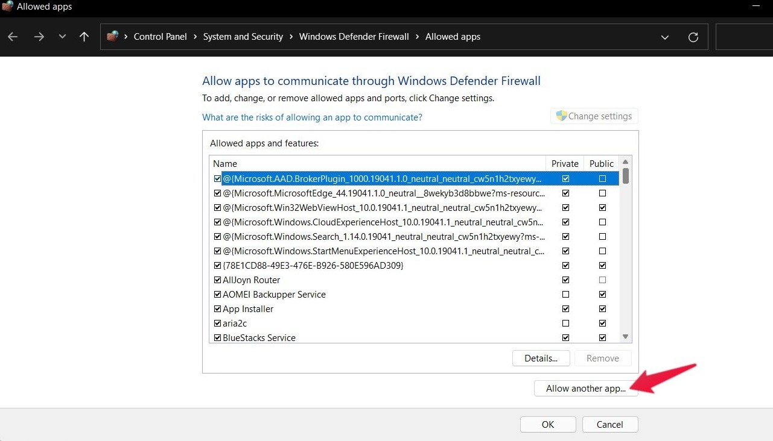This screenshot has width=773, height=441.
Task: Expand chevron before Control Panel breadcrumb
Action: click(x=126, y=37)
